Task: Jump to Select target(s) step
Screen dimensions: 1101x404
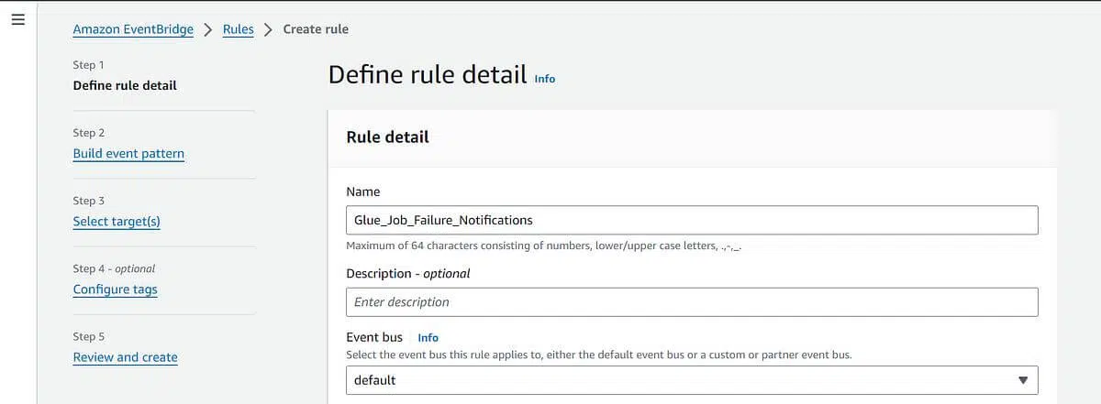Action: 117,221
